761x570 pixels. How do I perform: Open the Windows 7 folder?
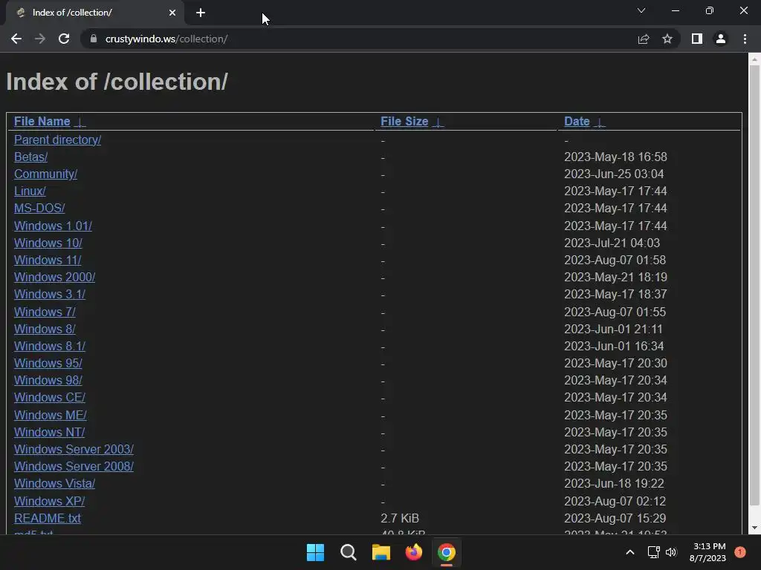click(45, 312)
